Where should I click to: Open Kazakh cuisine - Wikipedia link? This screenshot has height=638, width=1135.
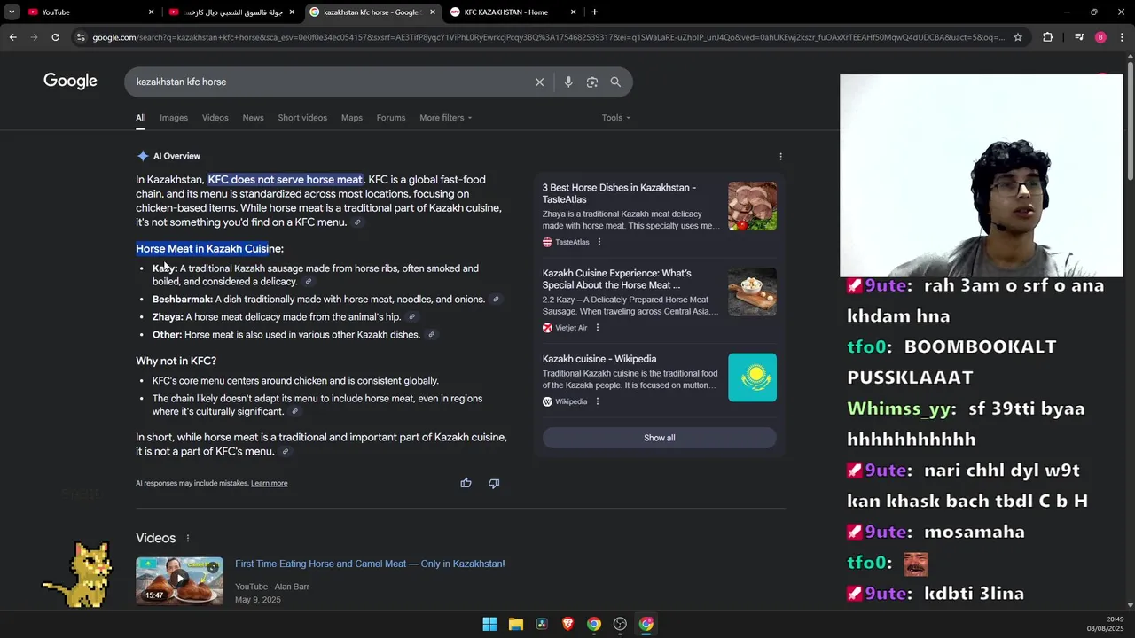(599, 359)
